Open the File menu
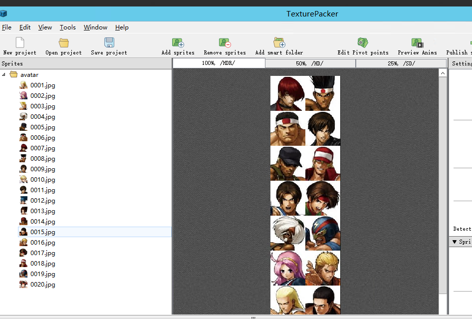 [6, 27]
